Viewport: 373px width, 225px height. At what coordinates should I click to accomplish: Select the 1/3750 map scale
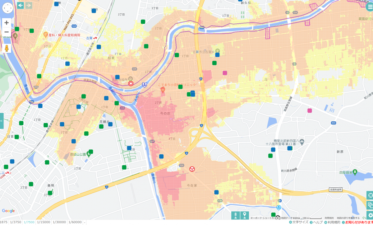point(16,222)
